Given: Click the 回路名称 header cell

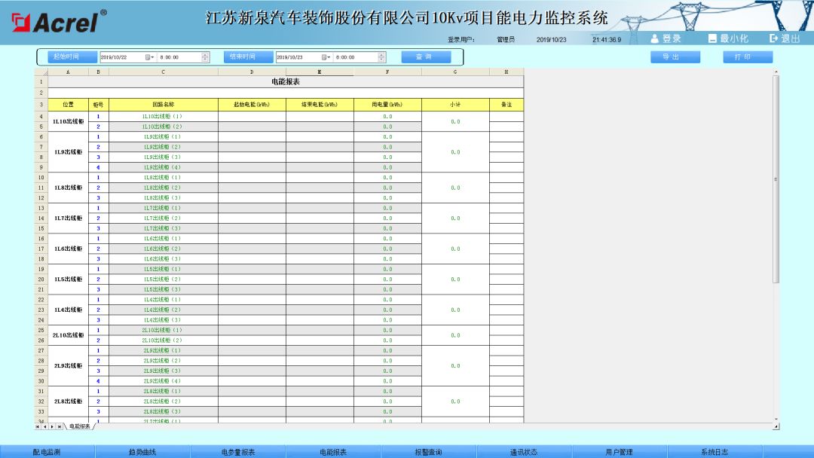Looking at the screenshot, I should point(163,104).
